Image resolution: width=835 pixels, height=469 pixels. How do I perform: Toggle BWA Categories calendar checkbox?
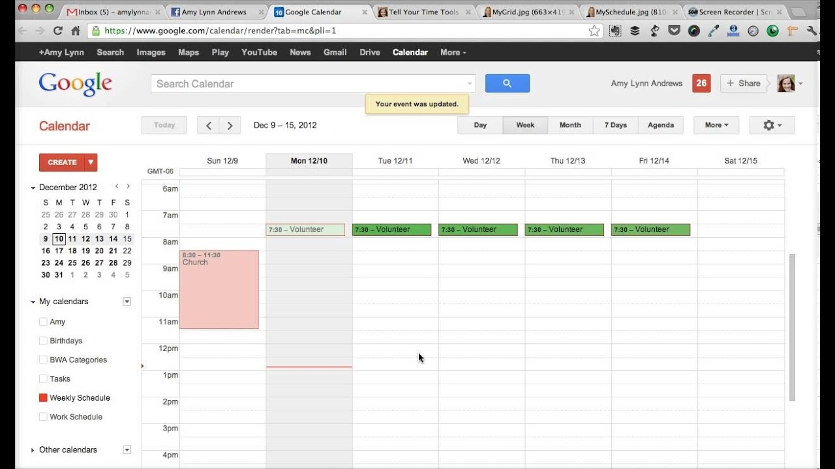(x=43, y=360)
